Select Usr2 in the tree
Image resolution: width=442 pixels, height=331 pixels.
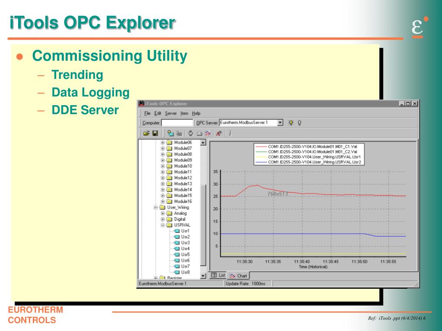point(186,237)
